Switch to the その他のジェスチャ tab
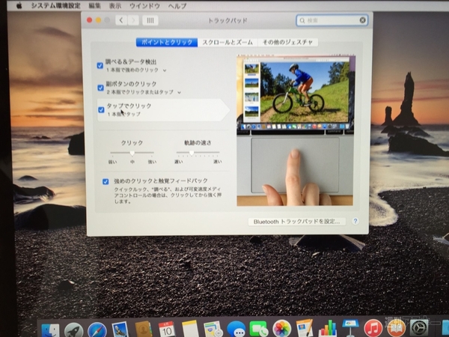This screenshot has width=449, height=337. click(287, 43)
